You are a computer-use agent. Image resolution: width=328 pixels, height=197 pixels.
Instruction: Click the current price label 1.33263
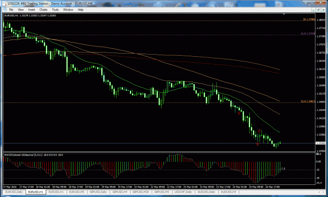click(321, 143)
